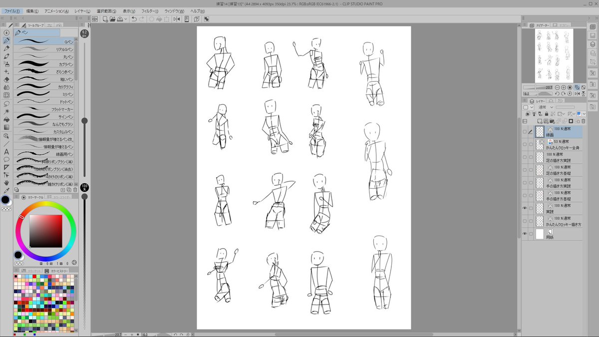Image resolution: width=599 pixels, height=337 pixels.
Task: Zoom in button in Navigator panel
Action: (x=564, y=87)
